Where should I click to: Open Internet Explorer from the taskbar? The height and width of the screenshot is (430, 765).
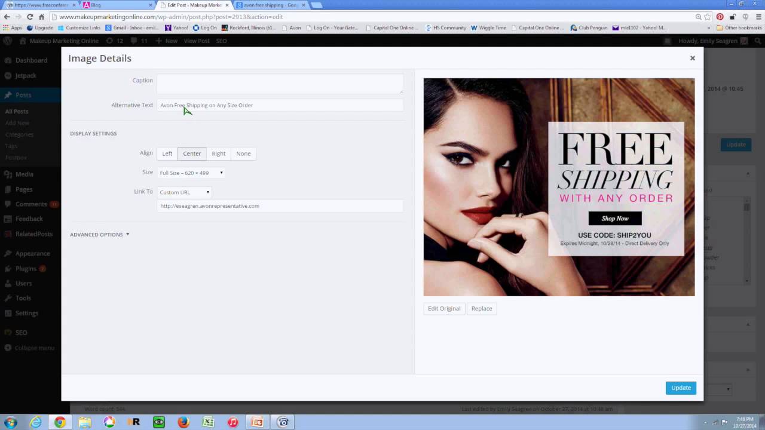click(x=36, y=422)
